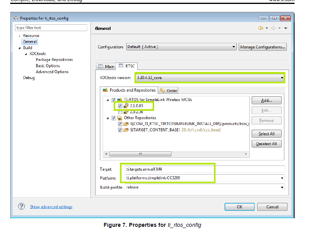Image resolution: width=317 pixels, height=230 pixels.
Task: Open Show advanced settings link
Action: pyautogui.click(x=51, y=207)
